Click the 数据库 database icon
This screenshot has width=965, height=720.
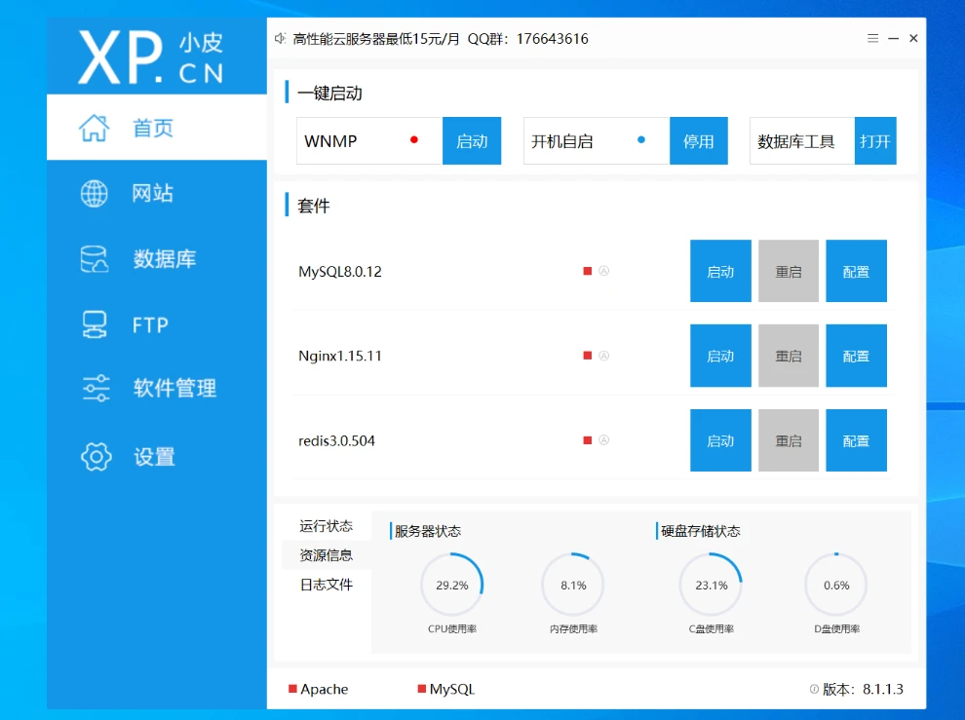pos(95,259)
